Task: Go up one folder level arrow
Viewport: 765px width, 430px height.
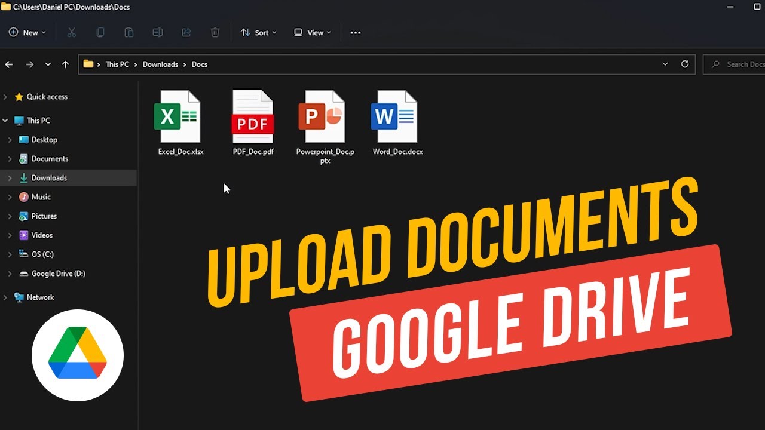Action: click(x=65, y=64)
